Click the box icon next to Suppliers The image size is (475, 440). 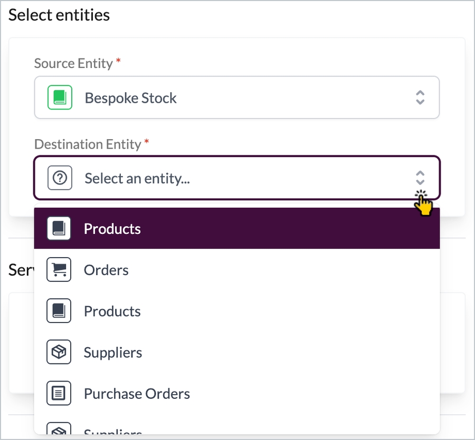(59, 353)
